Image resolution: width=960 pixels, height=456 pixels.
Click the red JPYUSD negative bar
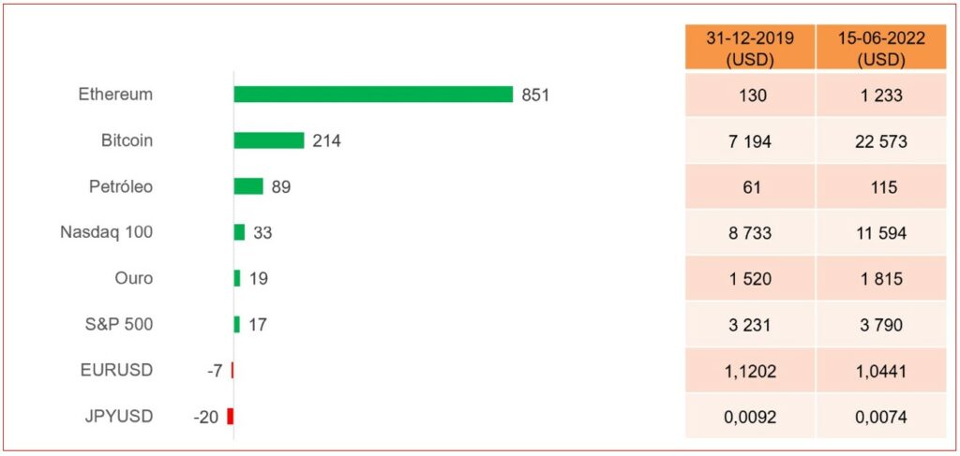click(230, 417)
